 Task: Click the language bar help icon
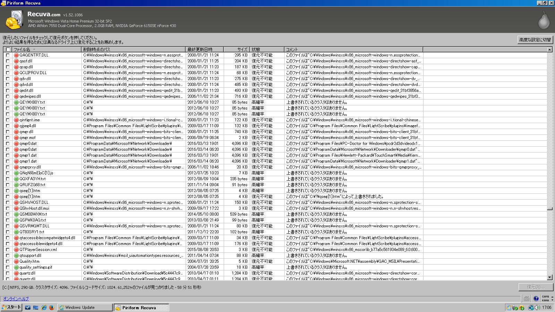click(536, 298)
